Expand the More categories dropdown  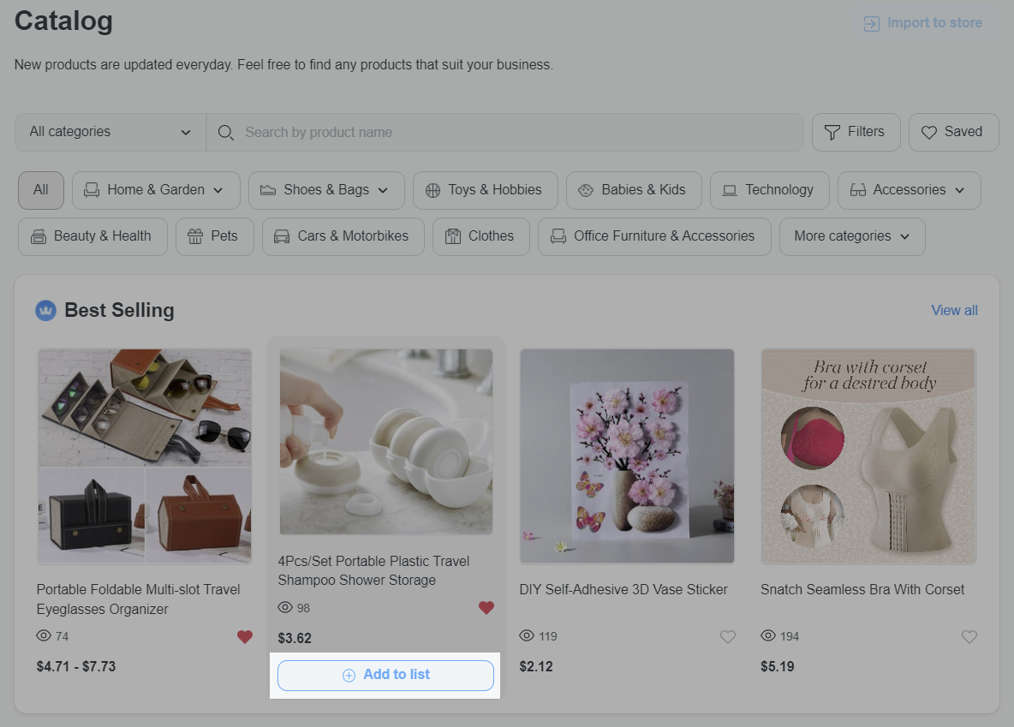(x=851, y=236)
